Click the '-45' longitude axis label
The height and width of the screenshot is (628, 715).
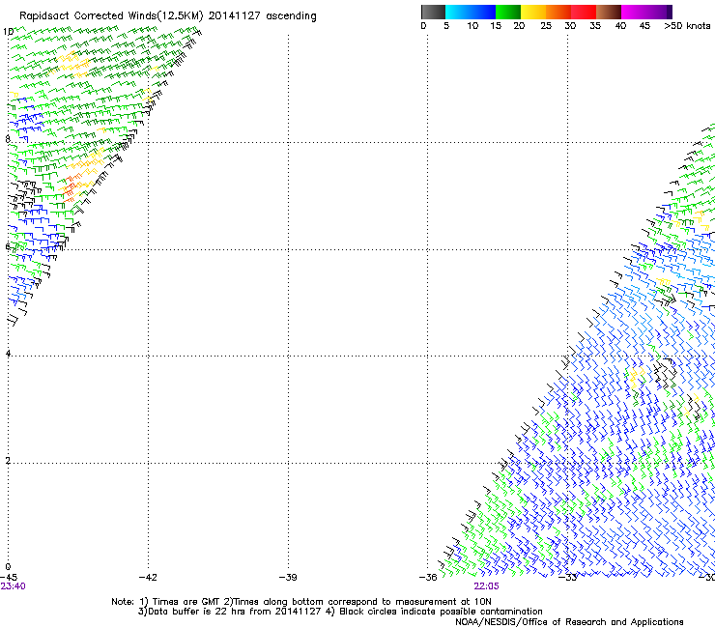[x=9, y=578]
